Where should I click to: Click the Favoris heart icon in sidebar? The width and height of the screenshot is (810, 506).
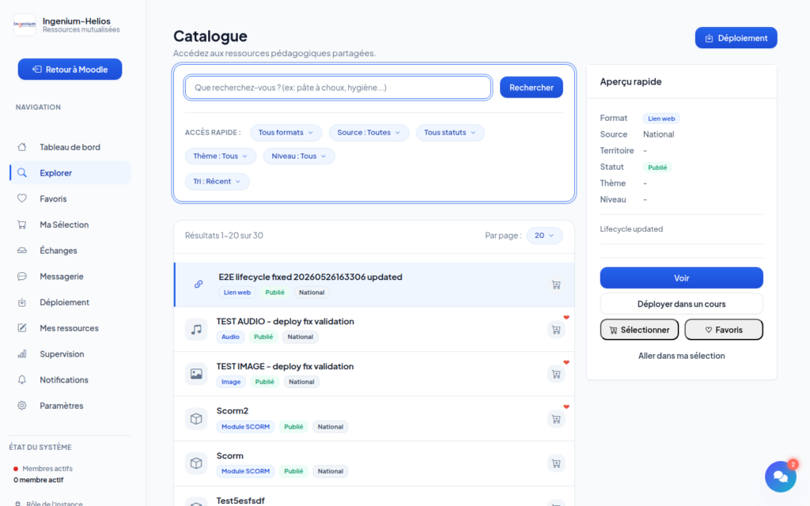21,198
